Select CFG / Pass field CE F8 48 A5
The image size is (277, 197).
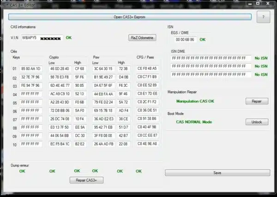(147, 68)
